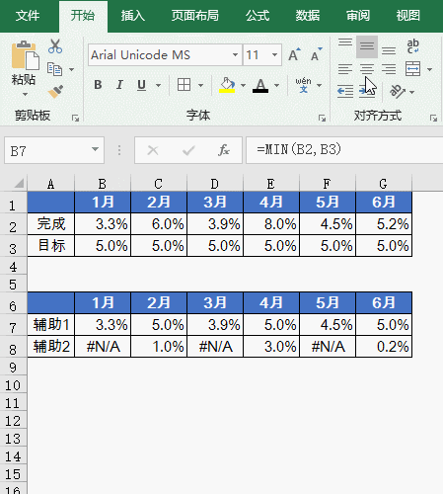Launch 剪贴板 dialog launcher

[75, 118]
